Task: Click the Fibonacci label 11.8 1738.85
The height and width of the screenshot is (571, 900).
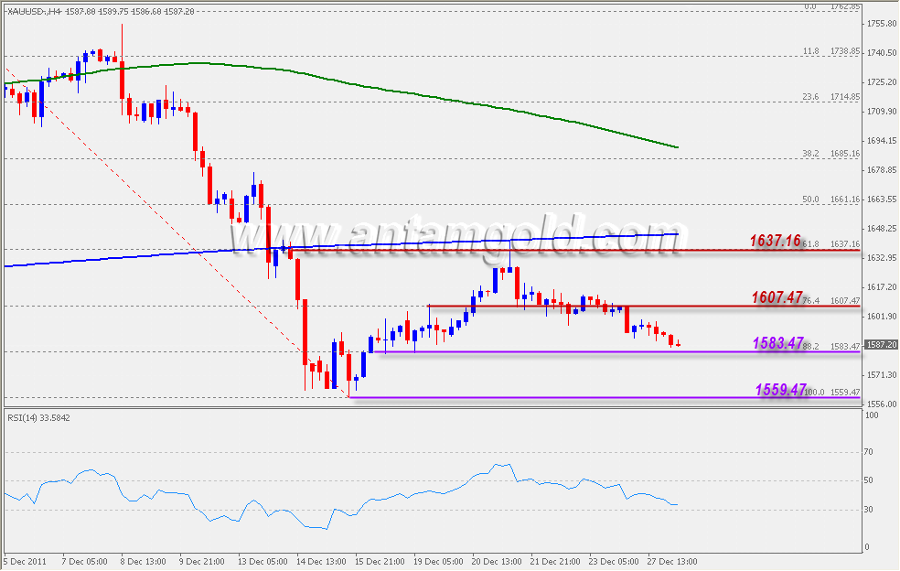Action: click(x=831, y=51)
